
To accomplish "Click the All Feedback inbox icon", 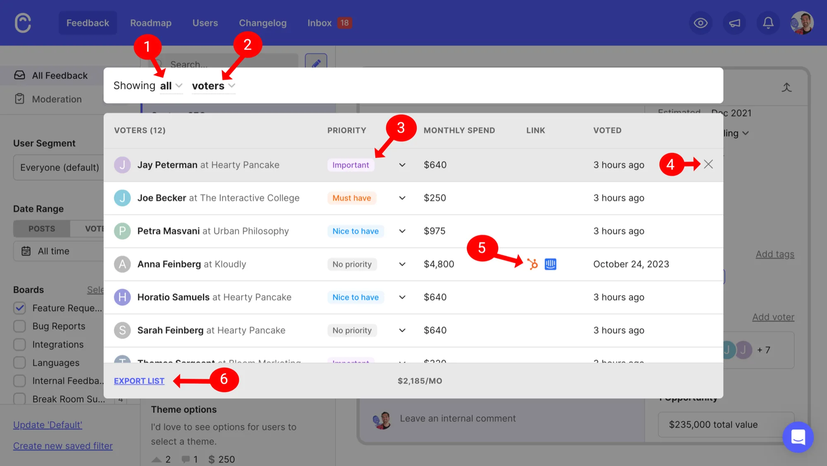I will click(19, 75).
